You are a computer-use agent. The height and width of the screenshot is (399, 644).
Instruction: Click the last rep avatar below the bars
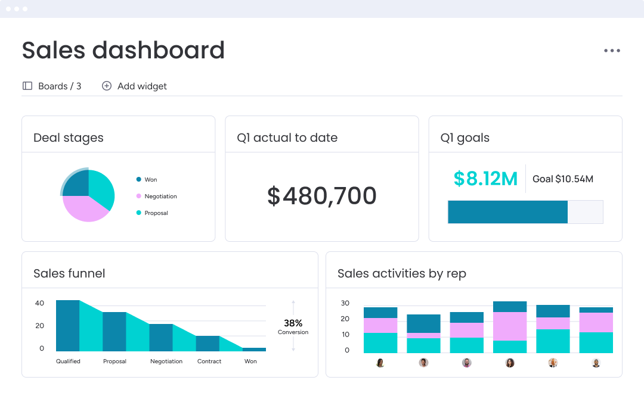tap(596, 362)
